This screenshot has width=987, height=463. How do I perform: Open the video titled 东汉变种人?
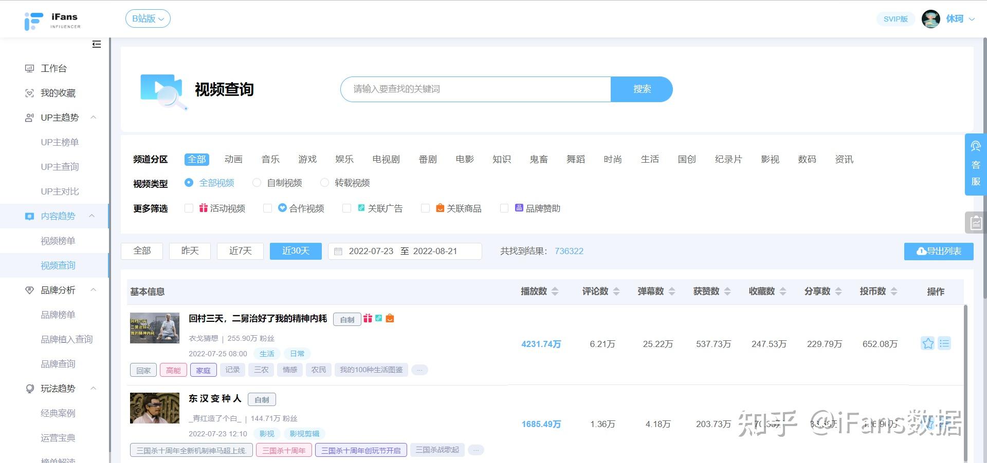[x=215, y=399]
